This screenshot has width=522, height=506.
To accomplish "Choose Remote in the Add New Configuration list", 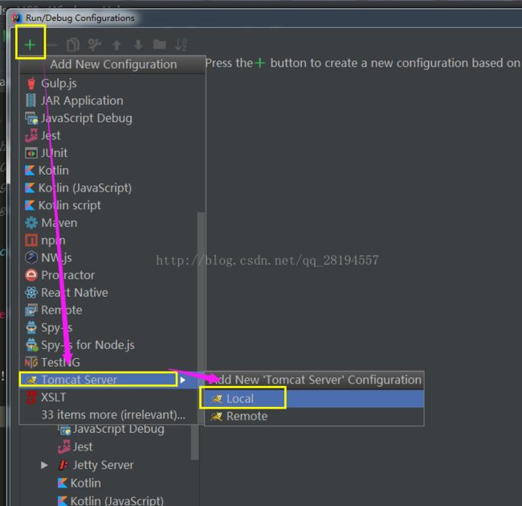I will click(x=109, y=310).
